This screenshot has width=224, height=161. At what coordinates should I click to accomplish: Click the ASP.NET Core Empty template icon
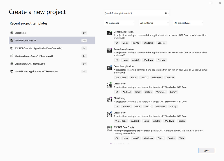click(x=109, y=129)
